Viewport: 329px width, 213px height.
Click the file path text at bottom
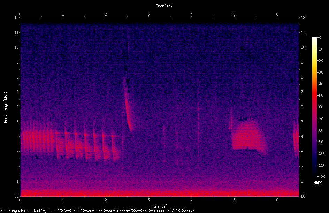coord(97,211)
